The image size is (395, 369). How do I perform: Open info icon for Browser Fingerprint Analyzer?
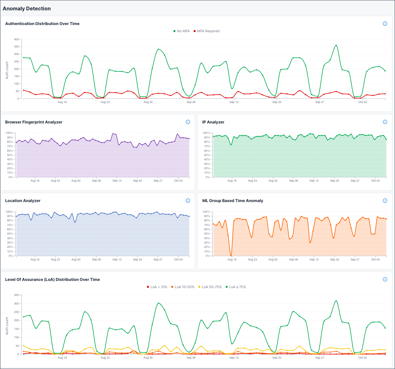point(188,122)
